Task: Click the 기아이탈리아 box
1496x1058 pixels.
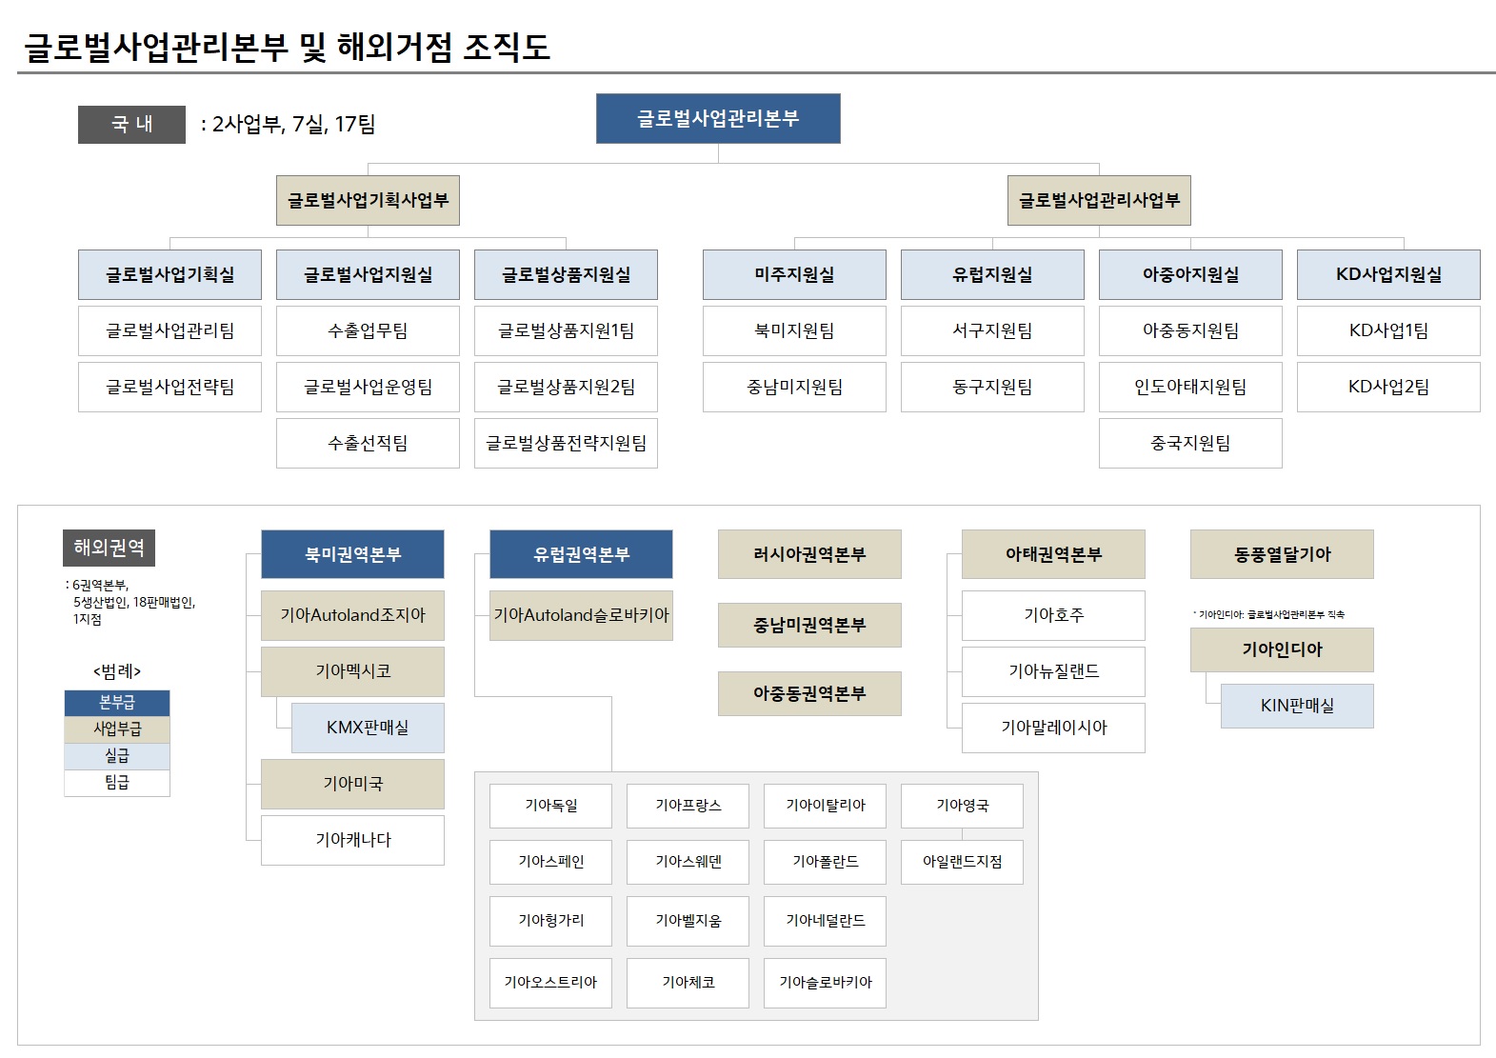Action: 825,806
